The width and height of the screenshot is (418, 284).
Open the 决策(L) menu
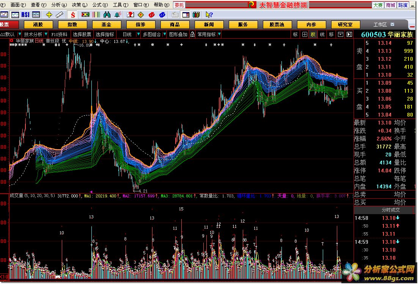tap(80, 5)
